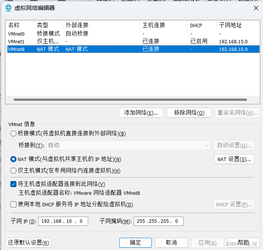Click the 子网掩码 input field
Image resolution: width=263 pixels, height=250 pixels.
click(159, 221)
